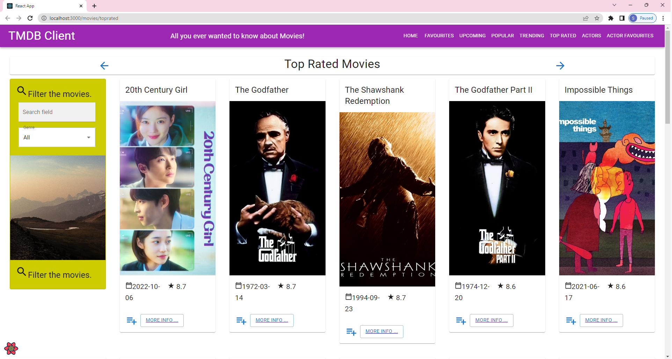Click browser back arrow
This screenshot has height=359, width=672.
8,18
